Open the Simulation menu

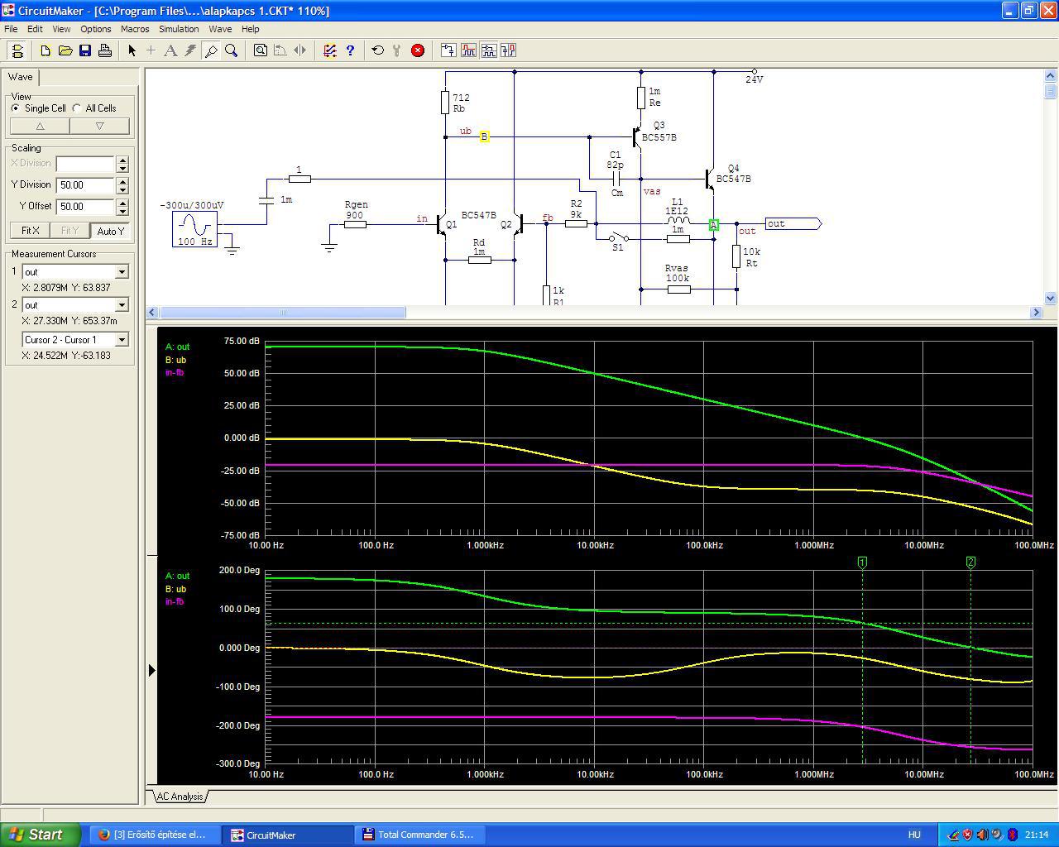[x=179, y=29]
